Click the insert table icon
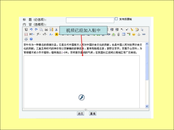The image size is (174, 130). tap(123, 34)
